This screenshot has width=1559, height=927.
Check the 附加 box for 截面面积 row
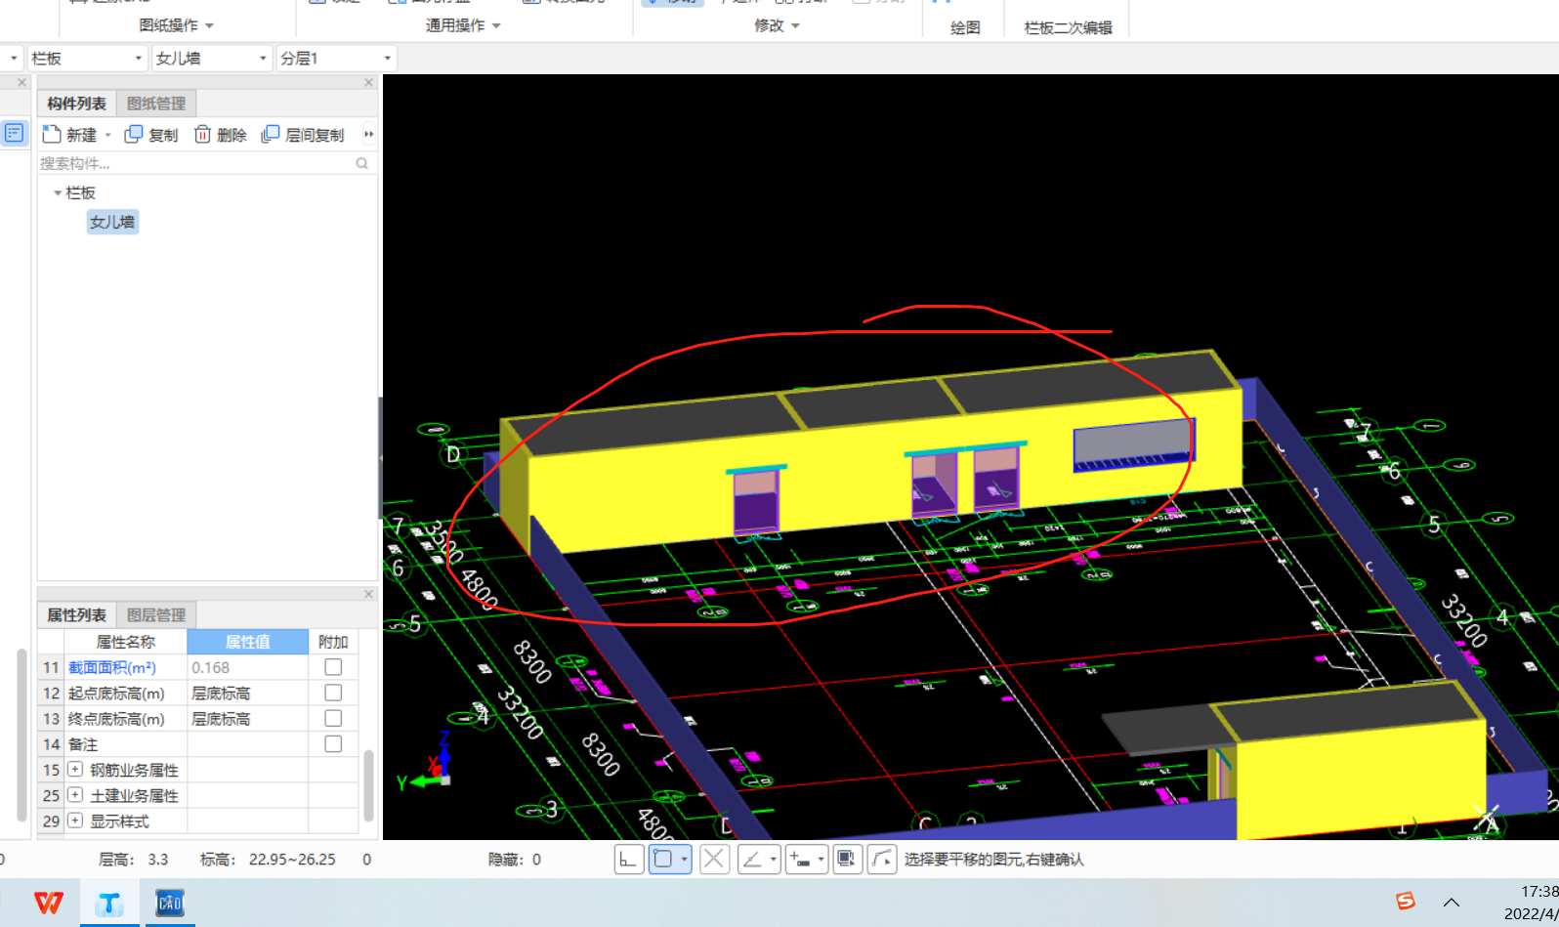[x=333, y=667]
